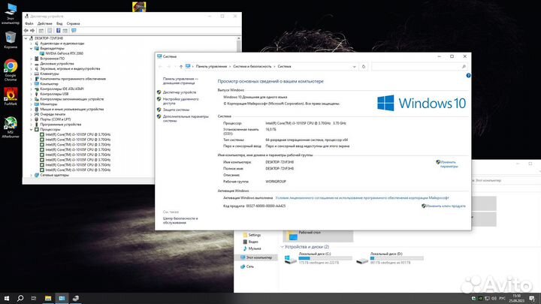This screenshot has width=541, height=304.
Task: Click Forward arrow in Device Manager toolbar
Action: (x=32, y=31)
